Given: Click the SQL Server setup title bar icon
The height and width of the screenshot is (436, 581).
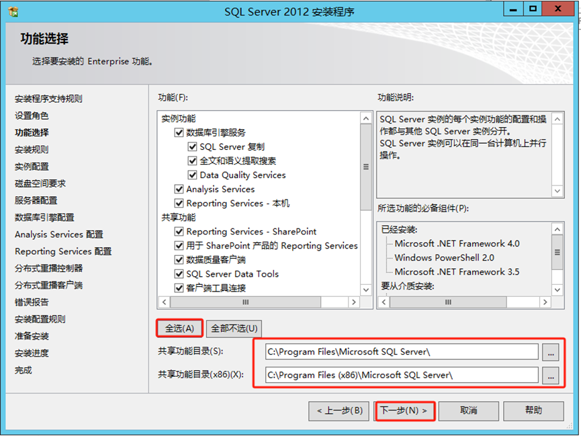Looking at the screenshot, I should point(13,11).
